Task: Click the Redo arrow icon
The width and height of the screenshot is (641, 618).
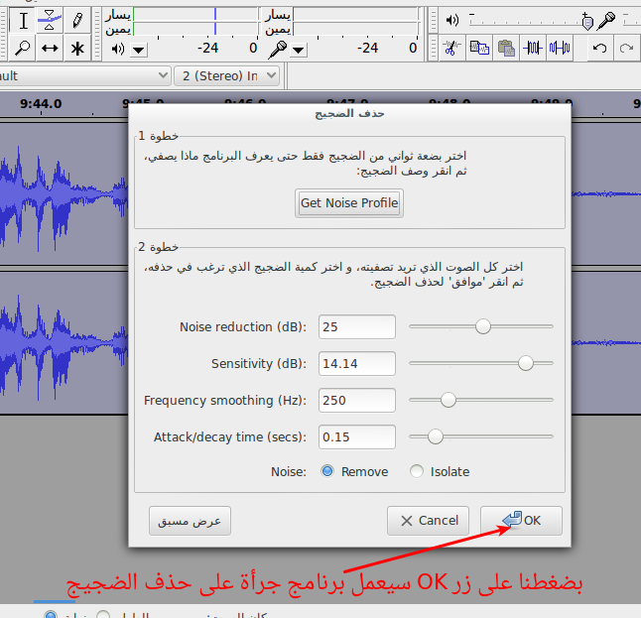Action: (x=626, y=49)
